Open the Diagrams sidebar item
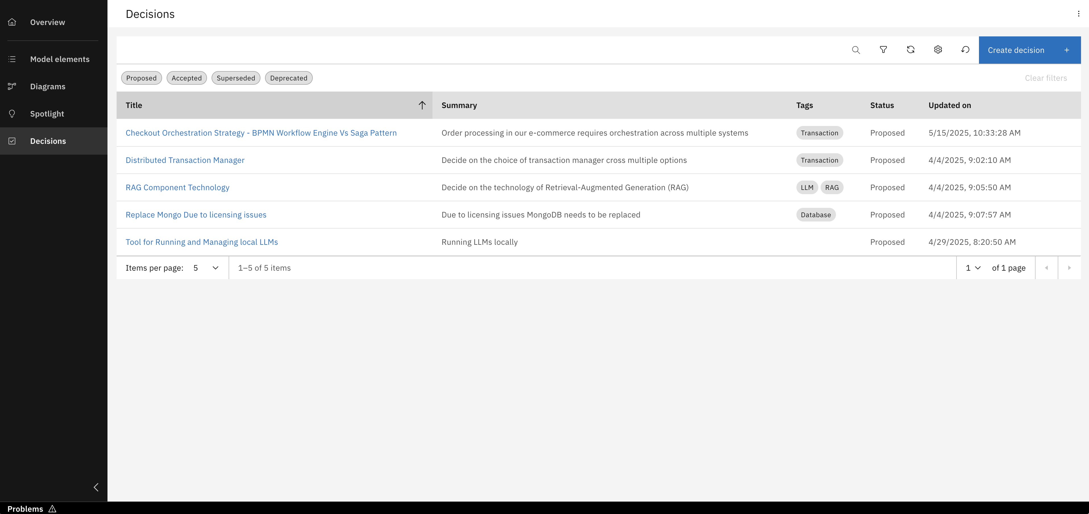 coord(48,87)
